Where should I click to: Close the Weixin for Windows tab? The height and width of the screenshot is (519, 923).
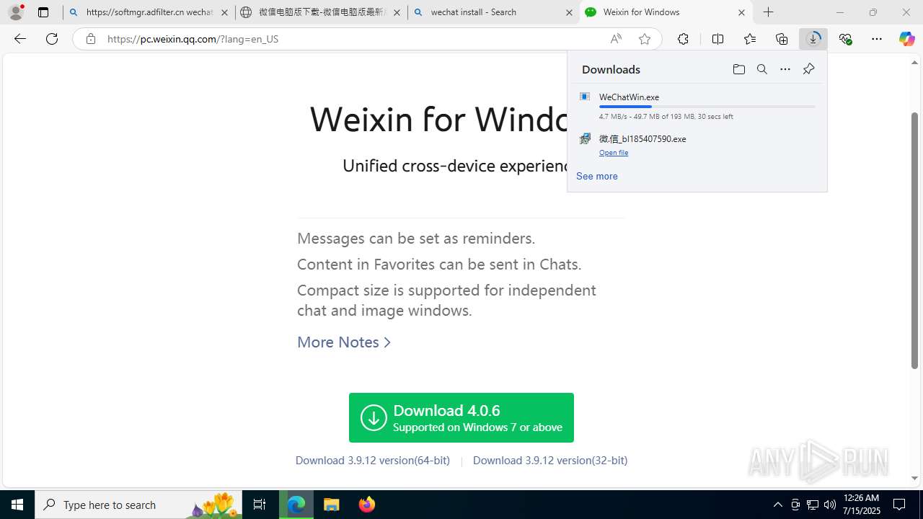tap(741, 12)
